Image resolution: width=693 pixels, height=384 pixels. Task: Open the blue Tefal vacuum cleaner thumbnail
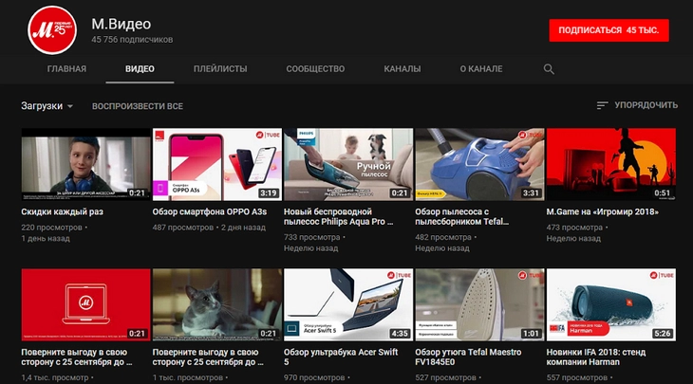(479, 164)
